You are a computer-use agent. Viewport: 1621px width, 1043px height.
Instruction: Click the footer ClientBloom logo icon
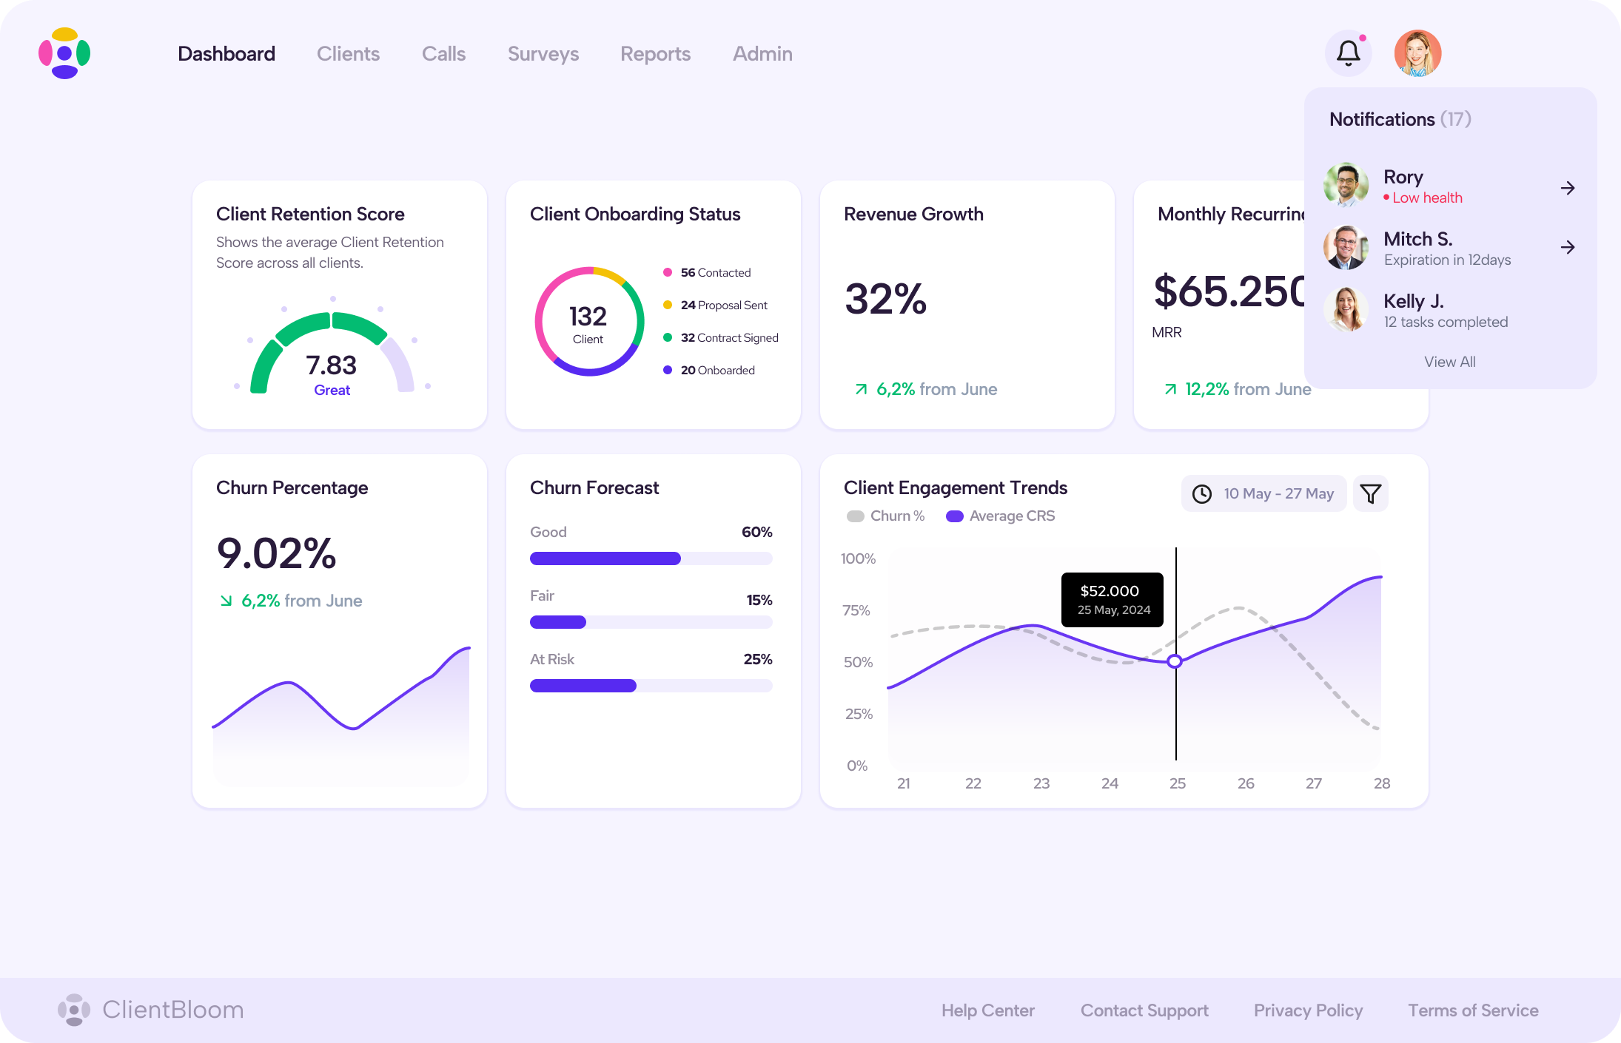[x=74, y=1010]
